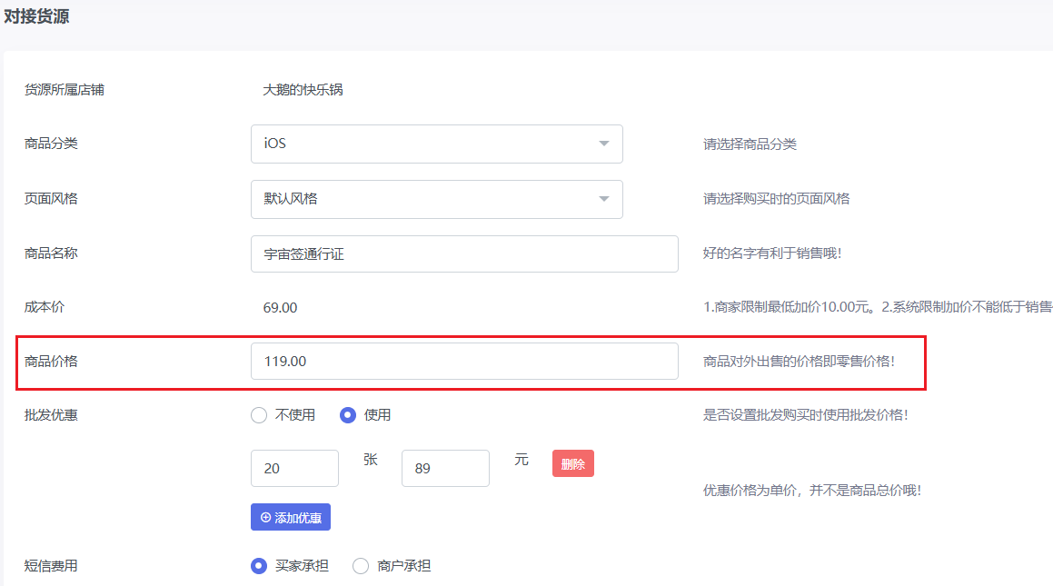Click the 好的名字有利于销售哦 hint
The width and height of the screenshot is (1053, 586).
772,253
